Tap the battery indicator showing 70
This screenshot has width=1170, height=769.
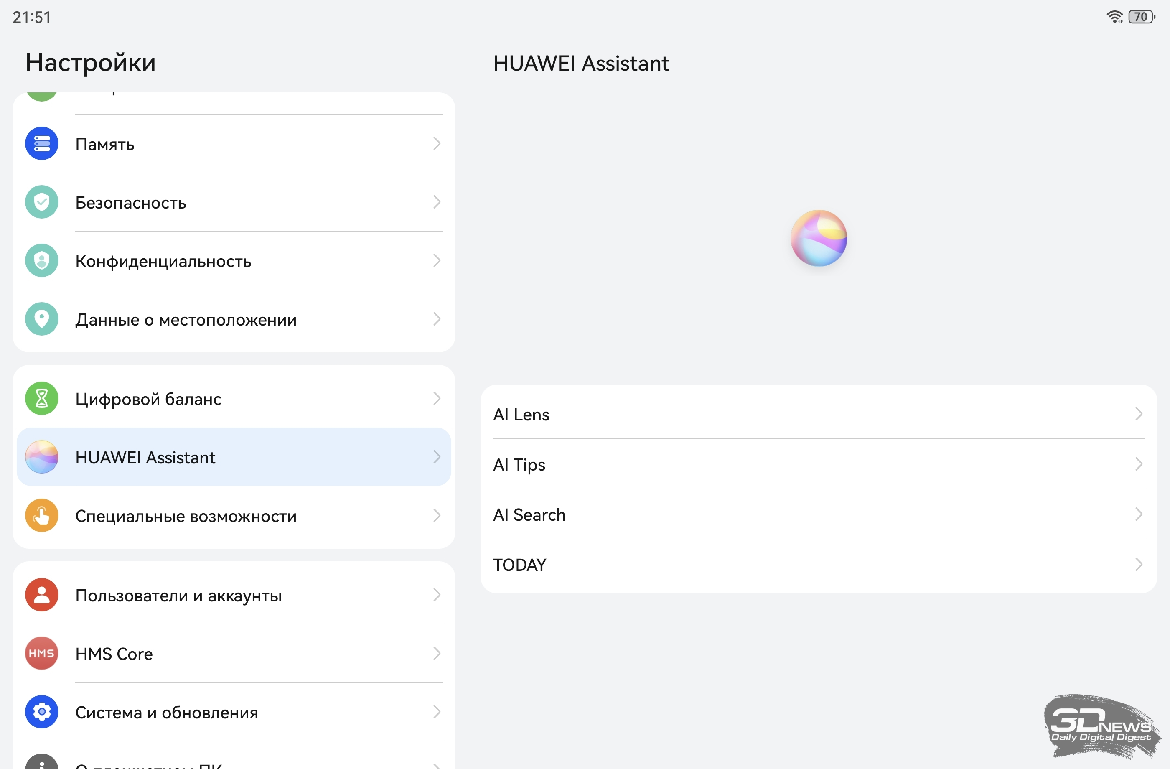(x=1141, y=17)
